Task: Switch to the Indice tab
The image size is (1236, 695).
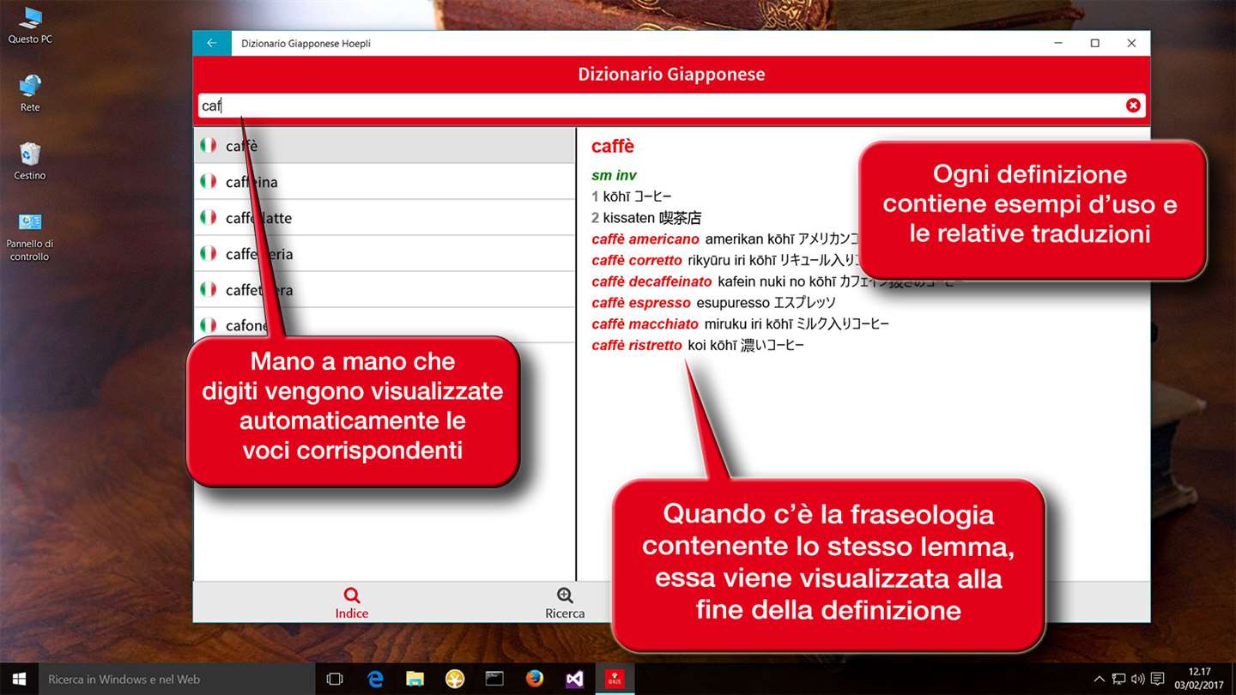Action: tap(352, 603)
